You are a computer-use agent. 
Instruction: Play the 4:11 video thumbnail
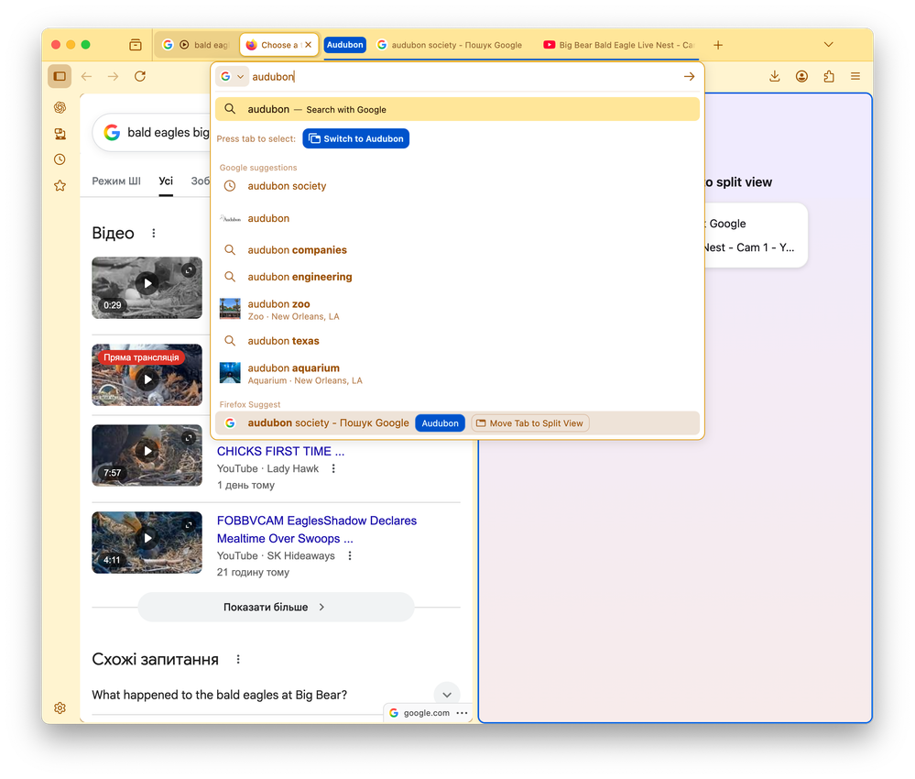click(x=147, y=543)
